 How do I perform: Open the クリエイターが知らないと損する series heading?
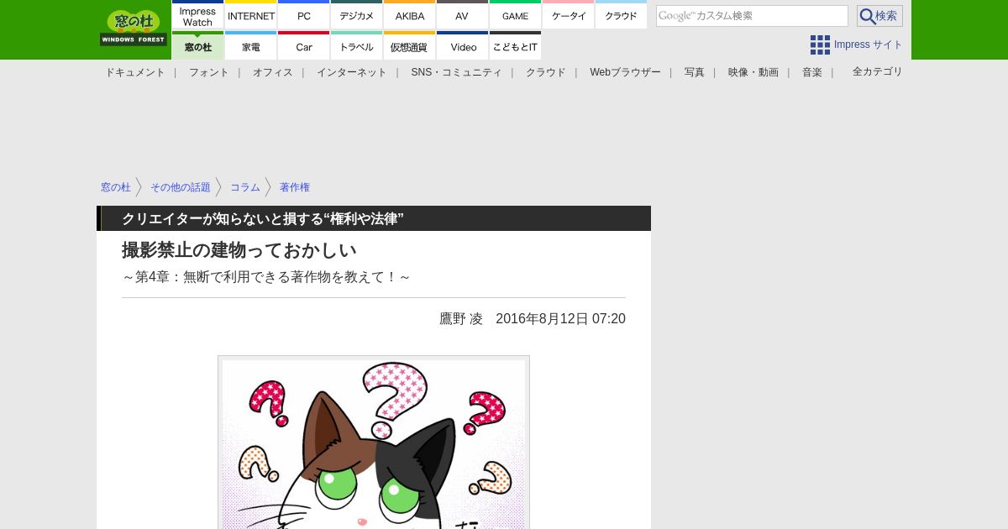(x=263, y=218)
